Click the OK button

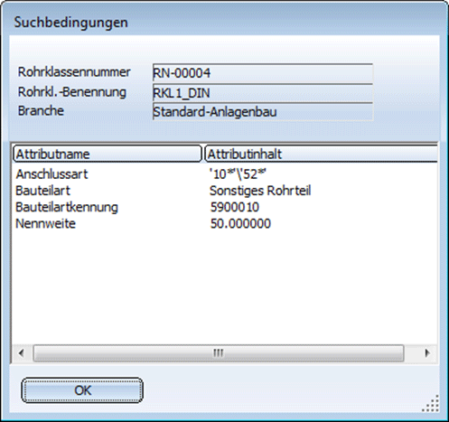coord(82,390)
